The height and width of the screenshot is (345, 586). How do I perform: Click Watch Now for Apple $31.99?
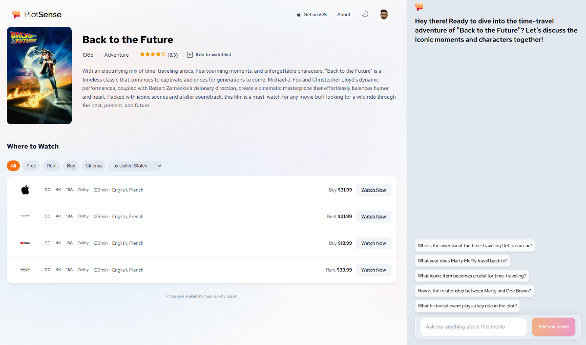click(x=373, y=190)
